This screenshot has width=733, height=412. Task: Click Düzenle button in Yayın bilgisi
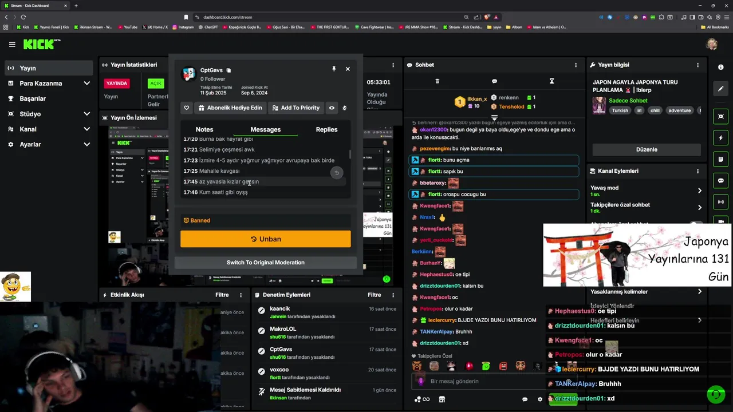[647, 149]
